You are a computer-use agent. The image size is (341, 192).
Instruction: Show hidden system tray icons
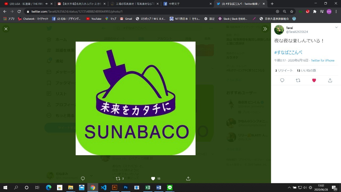290,187
